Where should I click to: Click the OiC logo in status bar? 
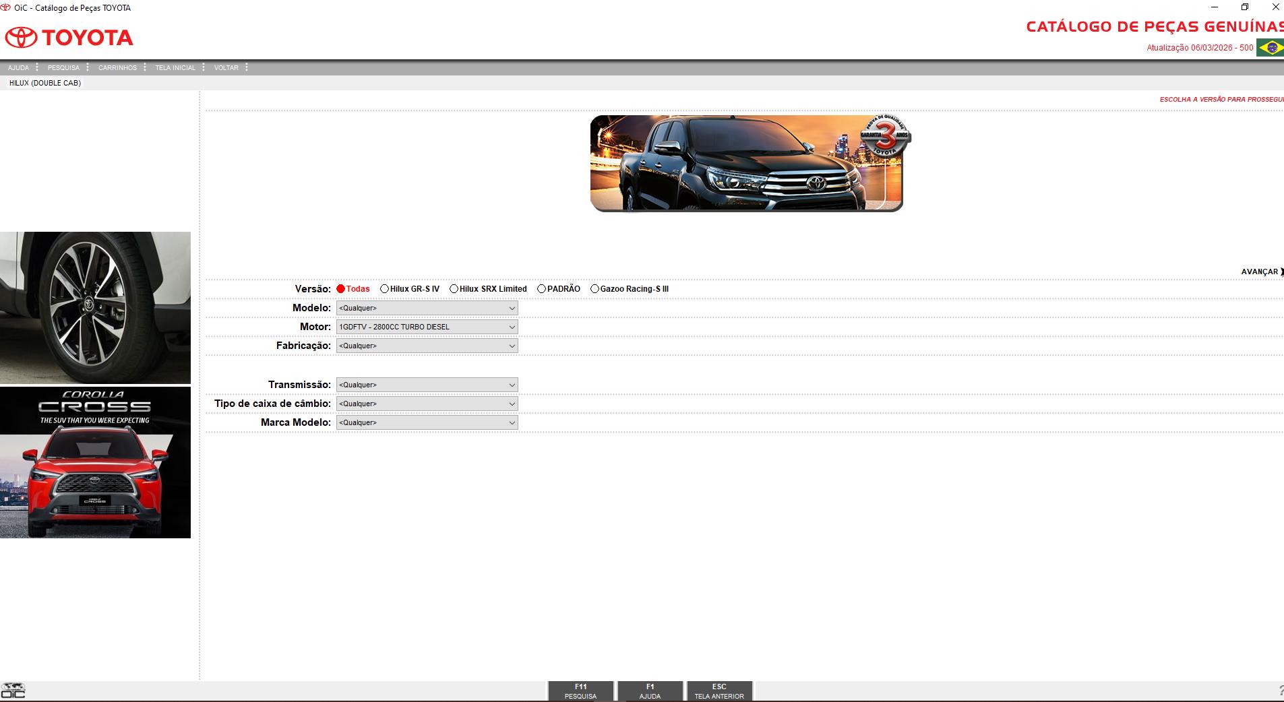pos(13,691)
